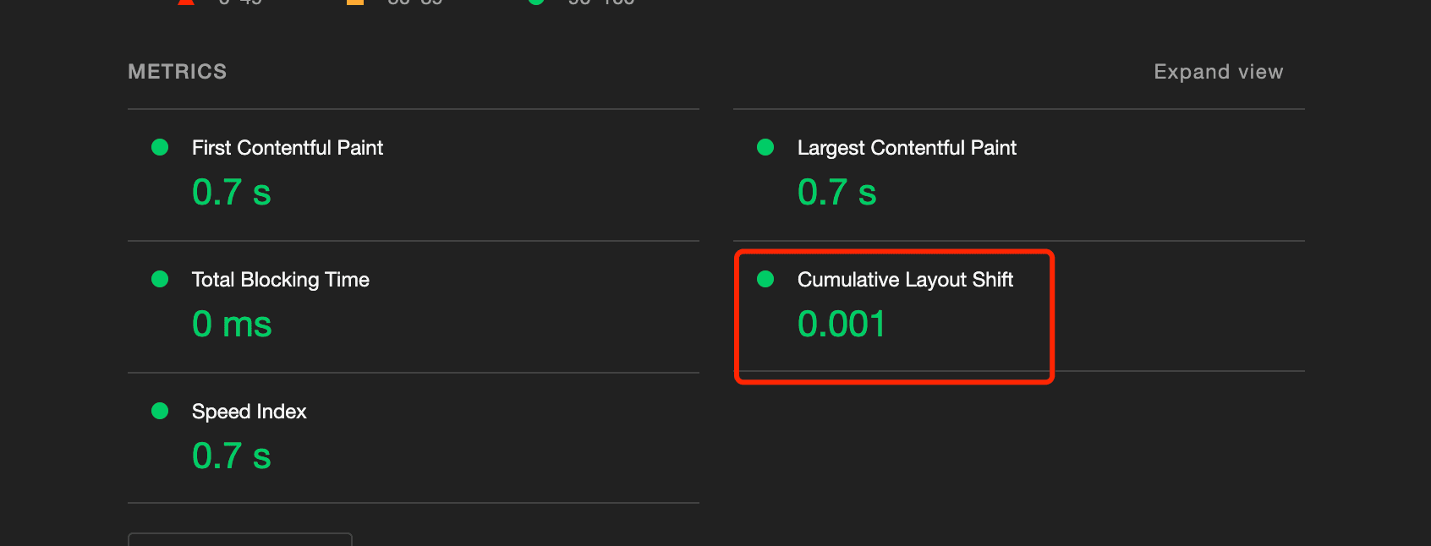The height and width of the screenshot is (546, 1431).
Task: Click the First Contentful Paint green status dot
Action: (x=160, y=147)
